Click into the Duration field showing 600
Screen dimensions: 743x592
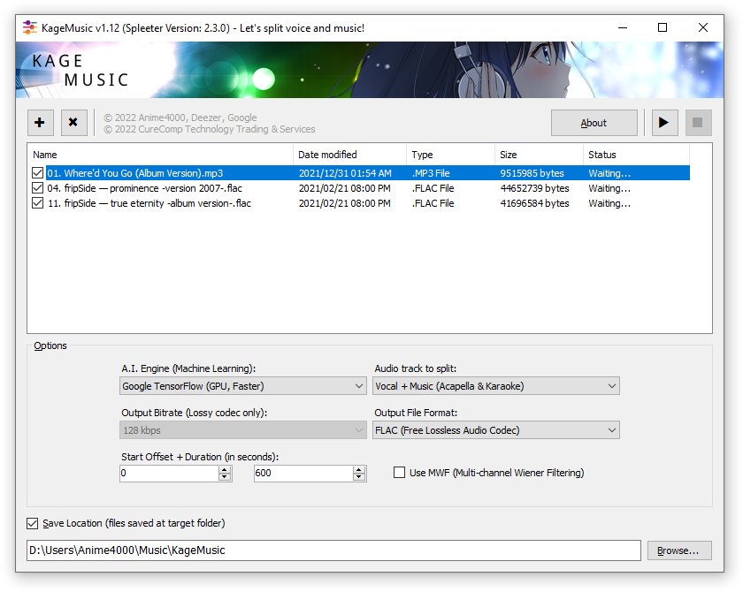click(303, 474)
